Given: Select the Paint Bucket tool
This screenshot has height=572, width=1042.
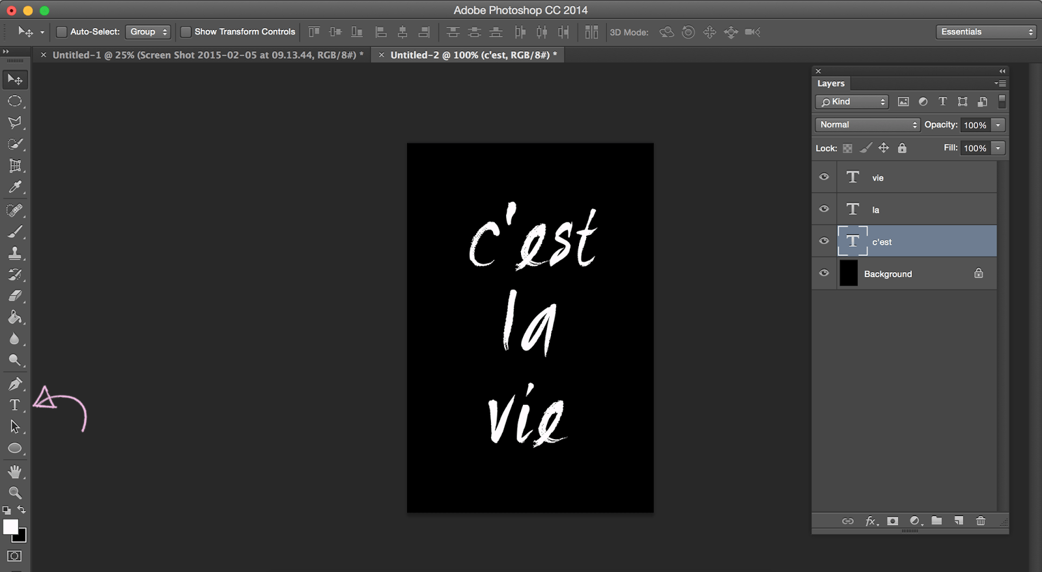Looking at the screenshot, I should tap(15, 318).
